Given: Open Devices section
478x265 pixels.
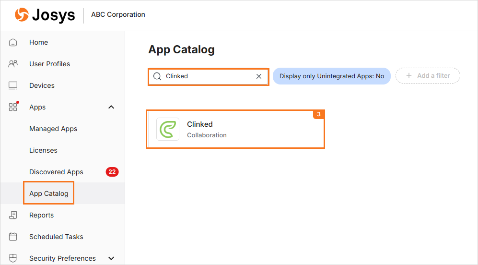Looking at the screenshot, I should click(42, 85).
